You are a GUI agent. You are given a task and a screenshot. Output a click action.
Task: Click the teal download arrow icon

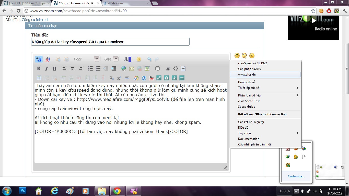pos(174,78)
